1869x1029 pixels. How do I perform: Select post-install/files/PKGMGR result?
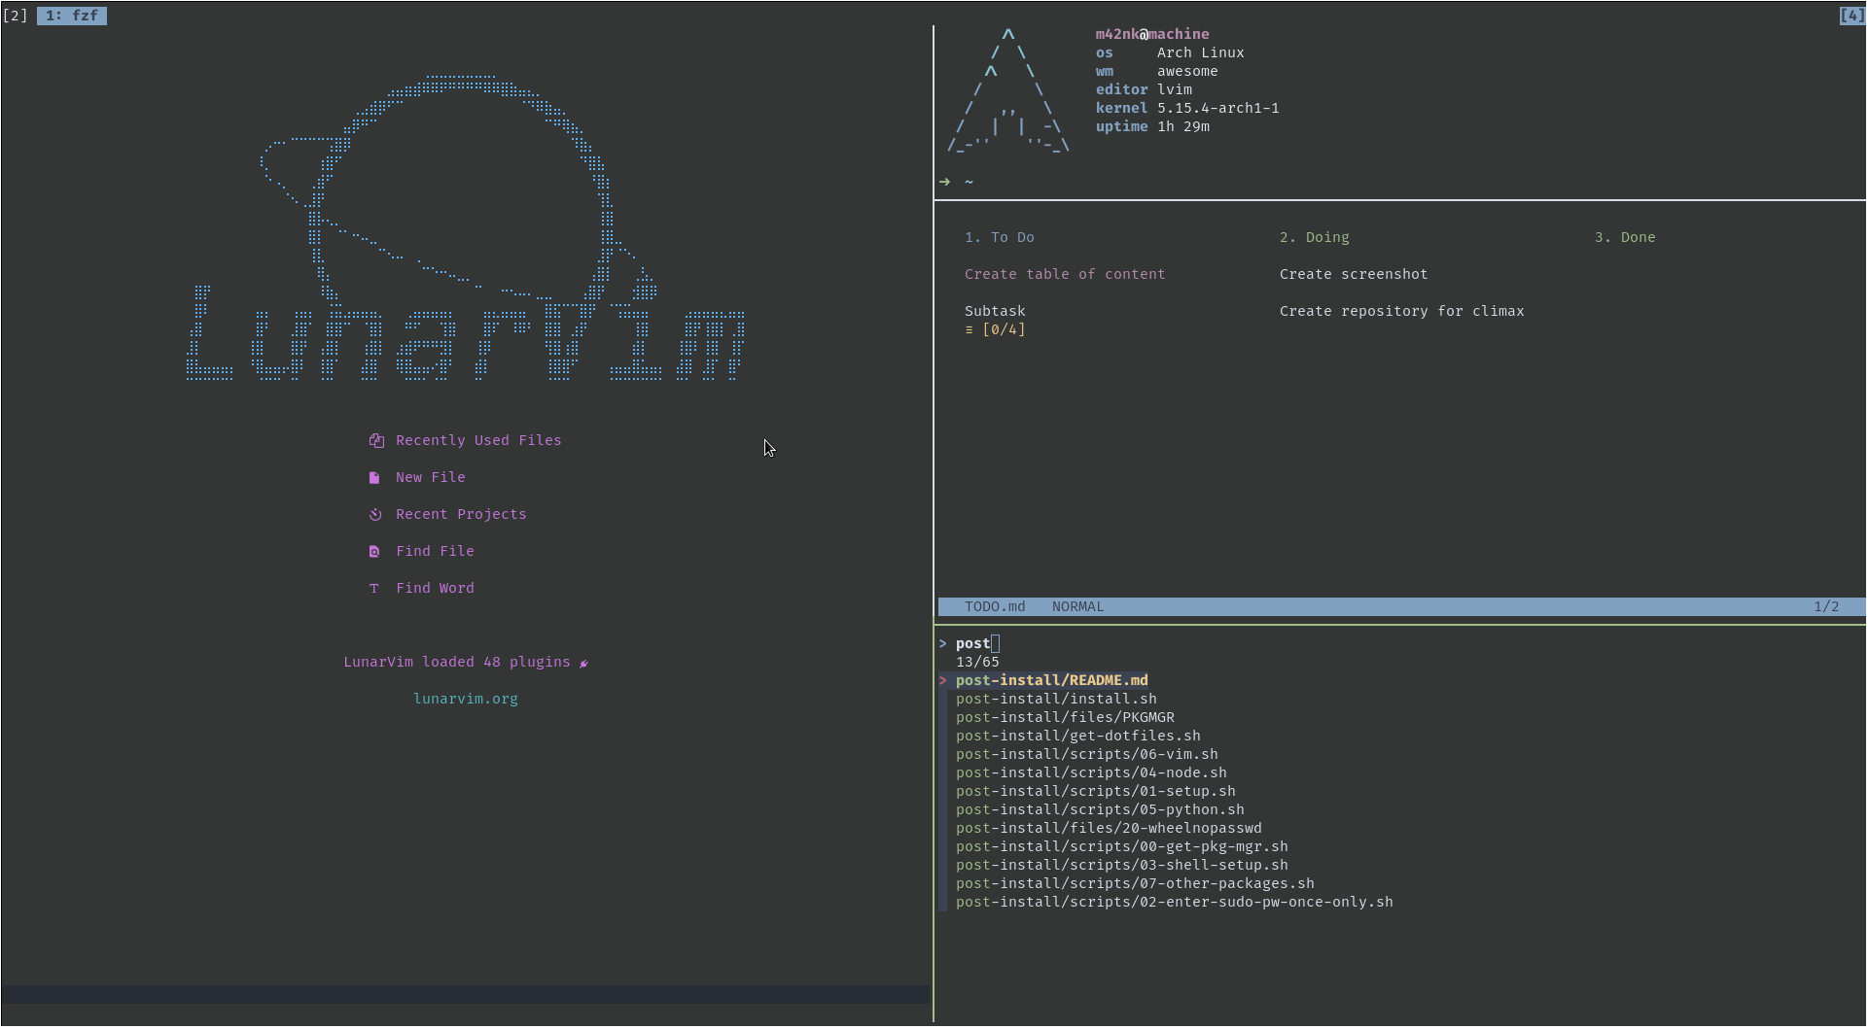1065,718
